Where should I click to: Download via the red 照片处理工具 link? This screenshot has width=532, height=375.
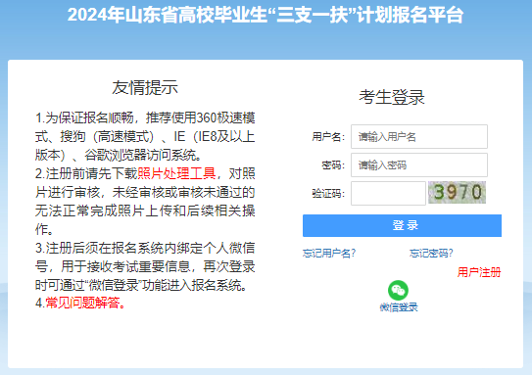click(176, 173)
